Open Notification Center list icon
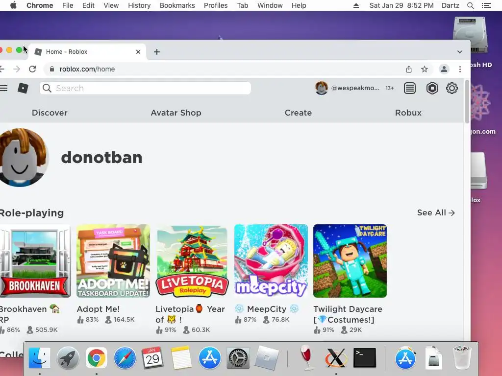 [x=486, y=5]
